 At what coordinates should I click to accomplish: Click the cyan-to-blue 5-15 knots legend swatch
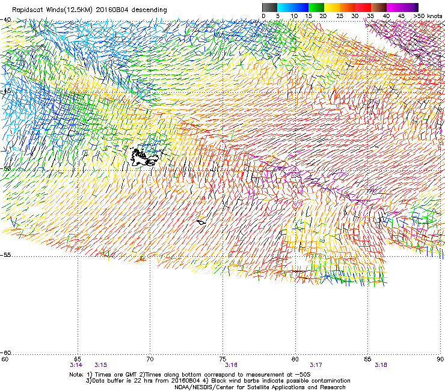(293, 7)
